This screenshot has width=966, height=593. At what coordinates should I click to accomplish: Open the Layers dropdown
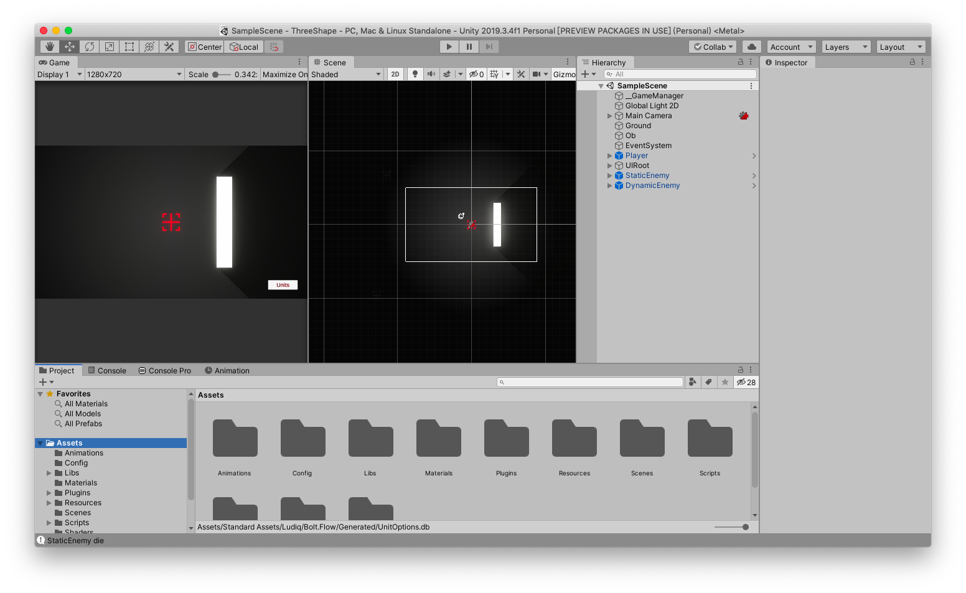845,47
